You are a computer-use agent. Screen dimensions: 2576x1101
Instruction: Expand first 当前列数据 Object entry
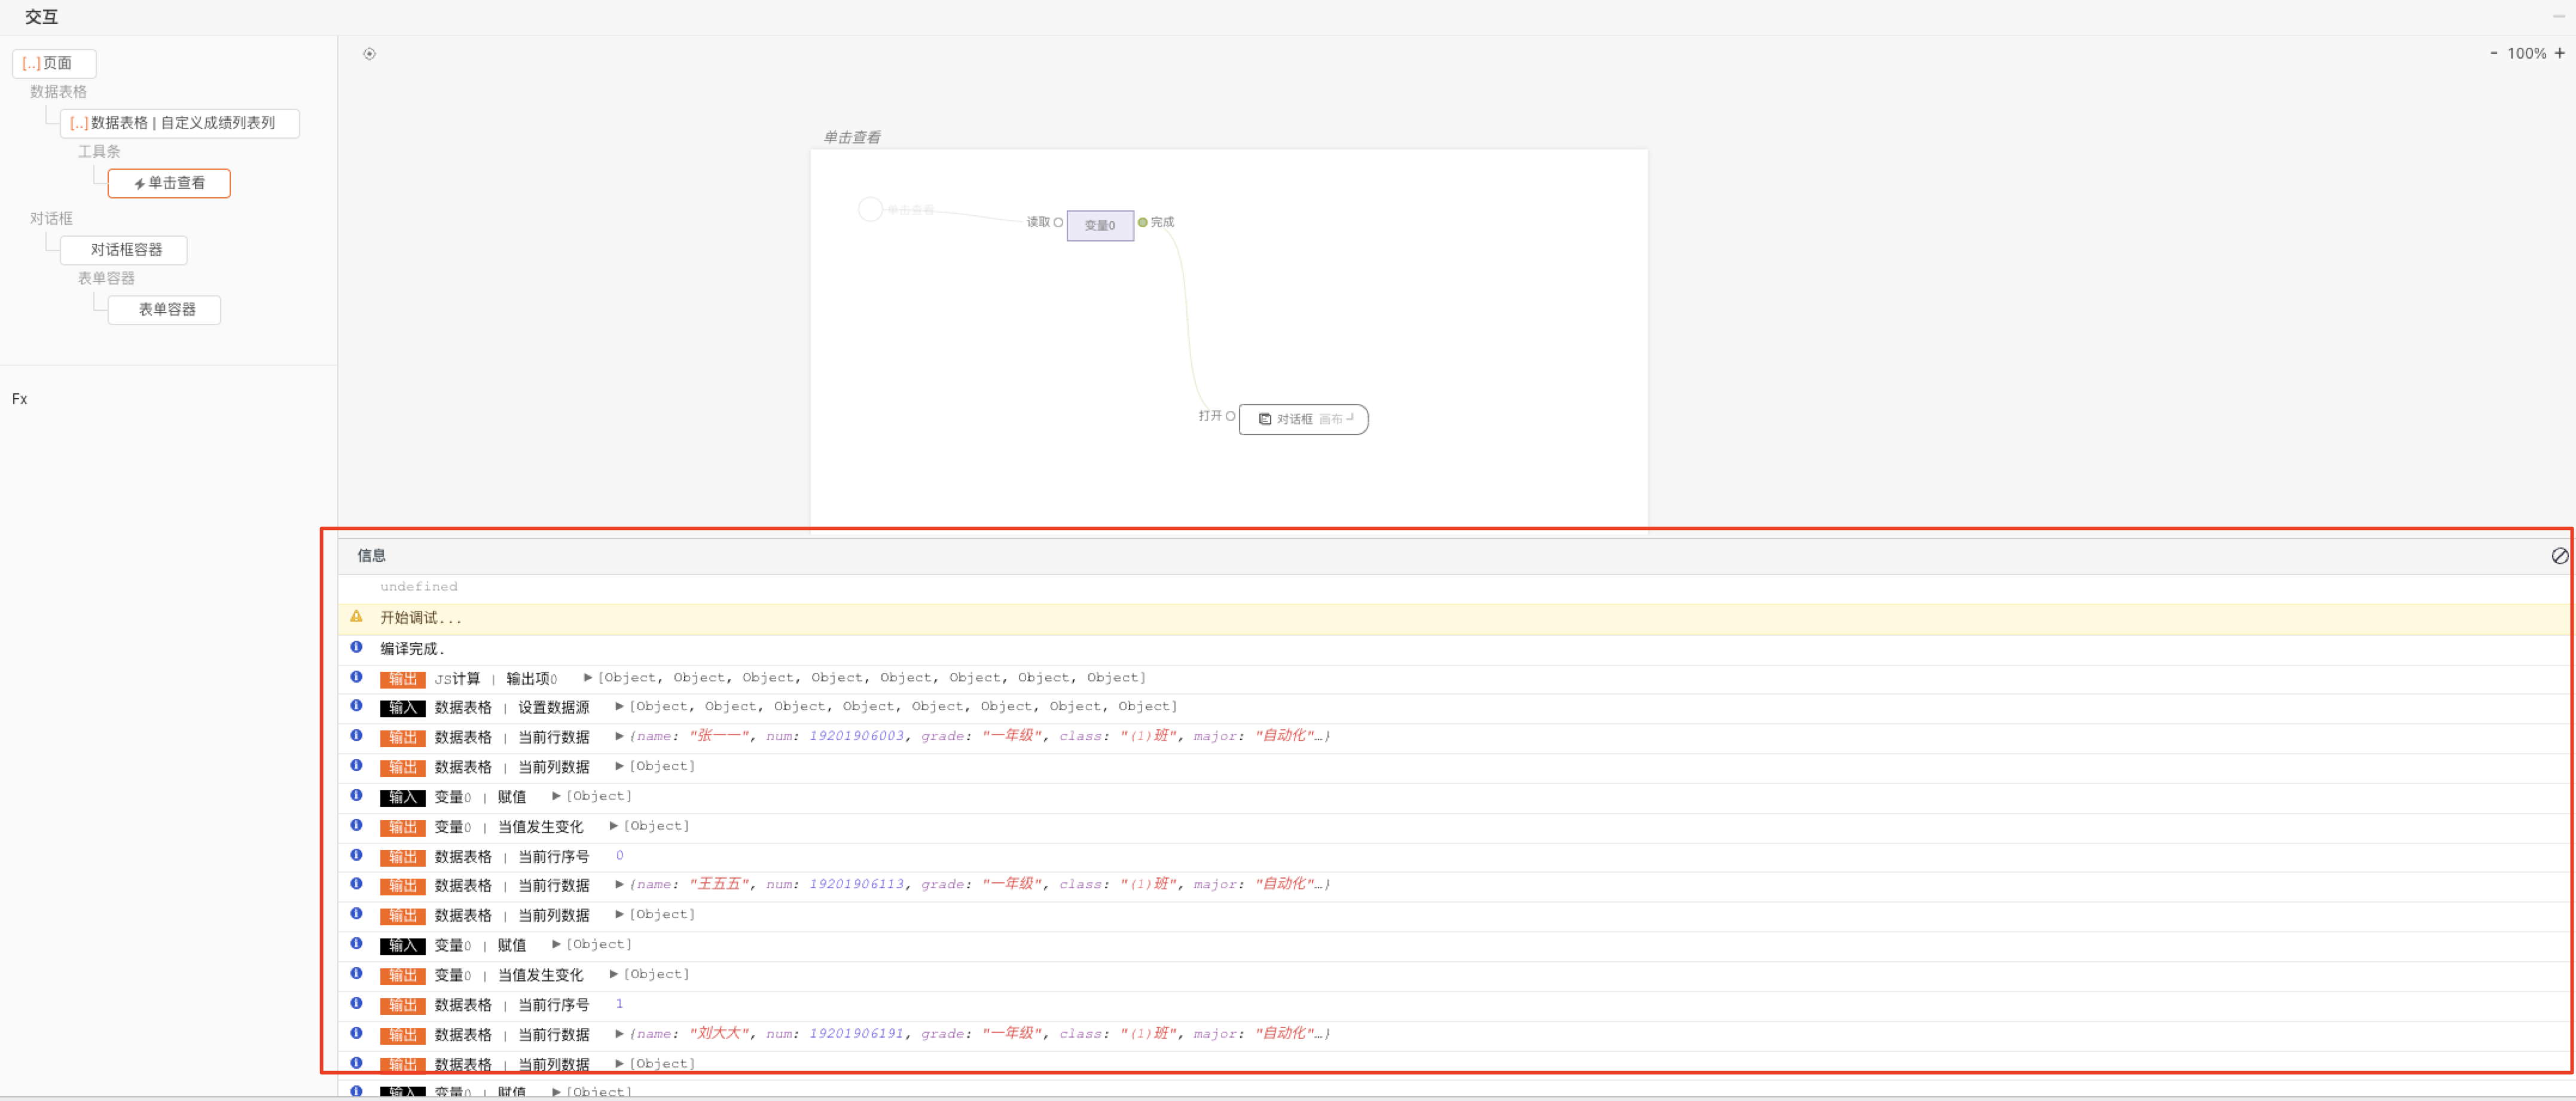(619, 766)
